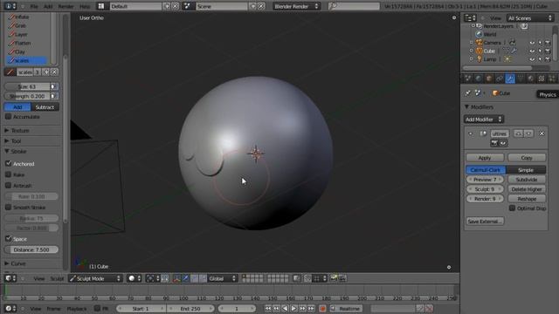
Task: Play the animation forward
Action: click(293, 309)
